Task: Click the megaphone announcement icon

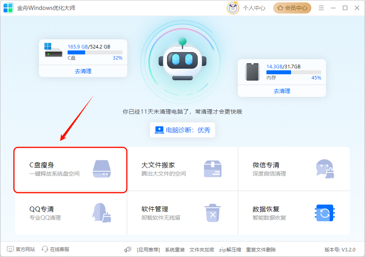Action: 128,249
